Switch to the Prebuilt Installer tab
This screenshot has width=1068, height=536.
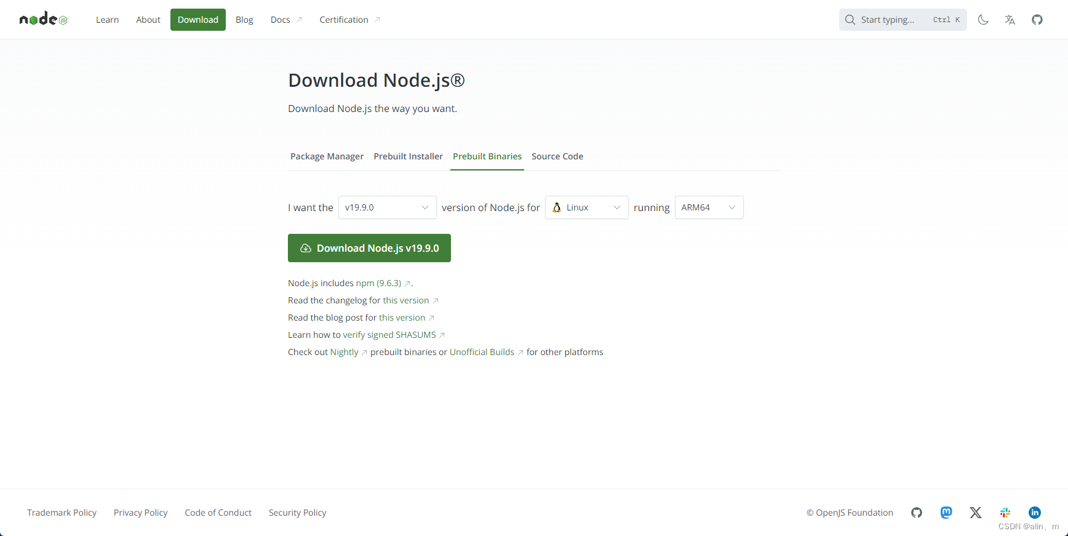click(408, 156)
